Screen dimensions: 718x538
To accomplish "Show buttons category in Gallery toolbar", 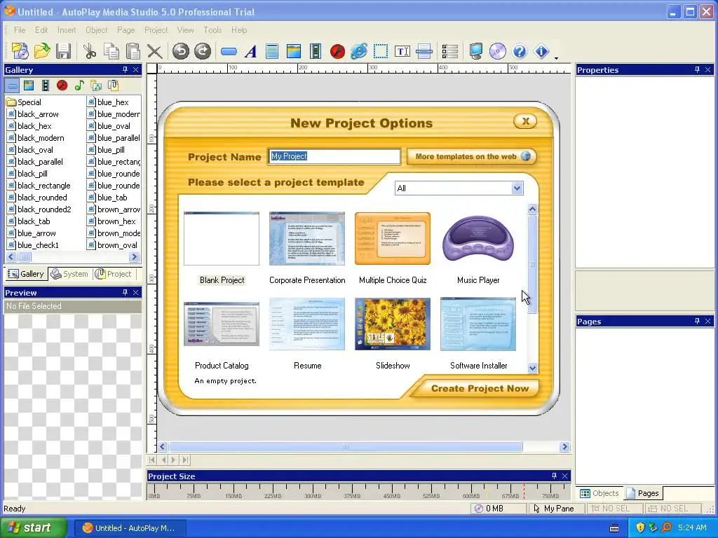I will tap(13, 85).
